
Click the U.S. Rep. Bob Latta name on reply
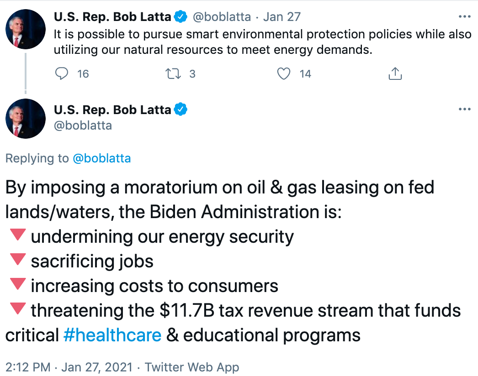[x=112, y=110]
